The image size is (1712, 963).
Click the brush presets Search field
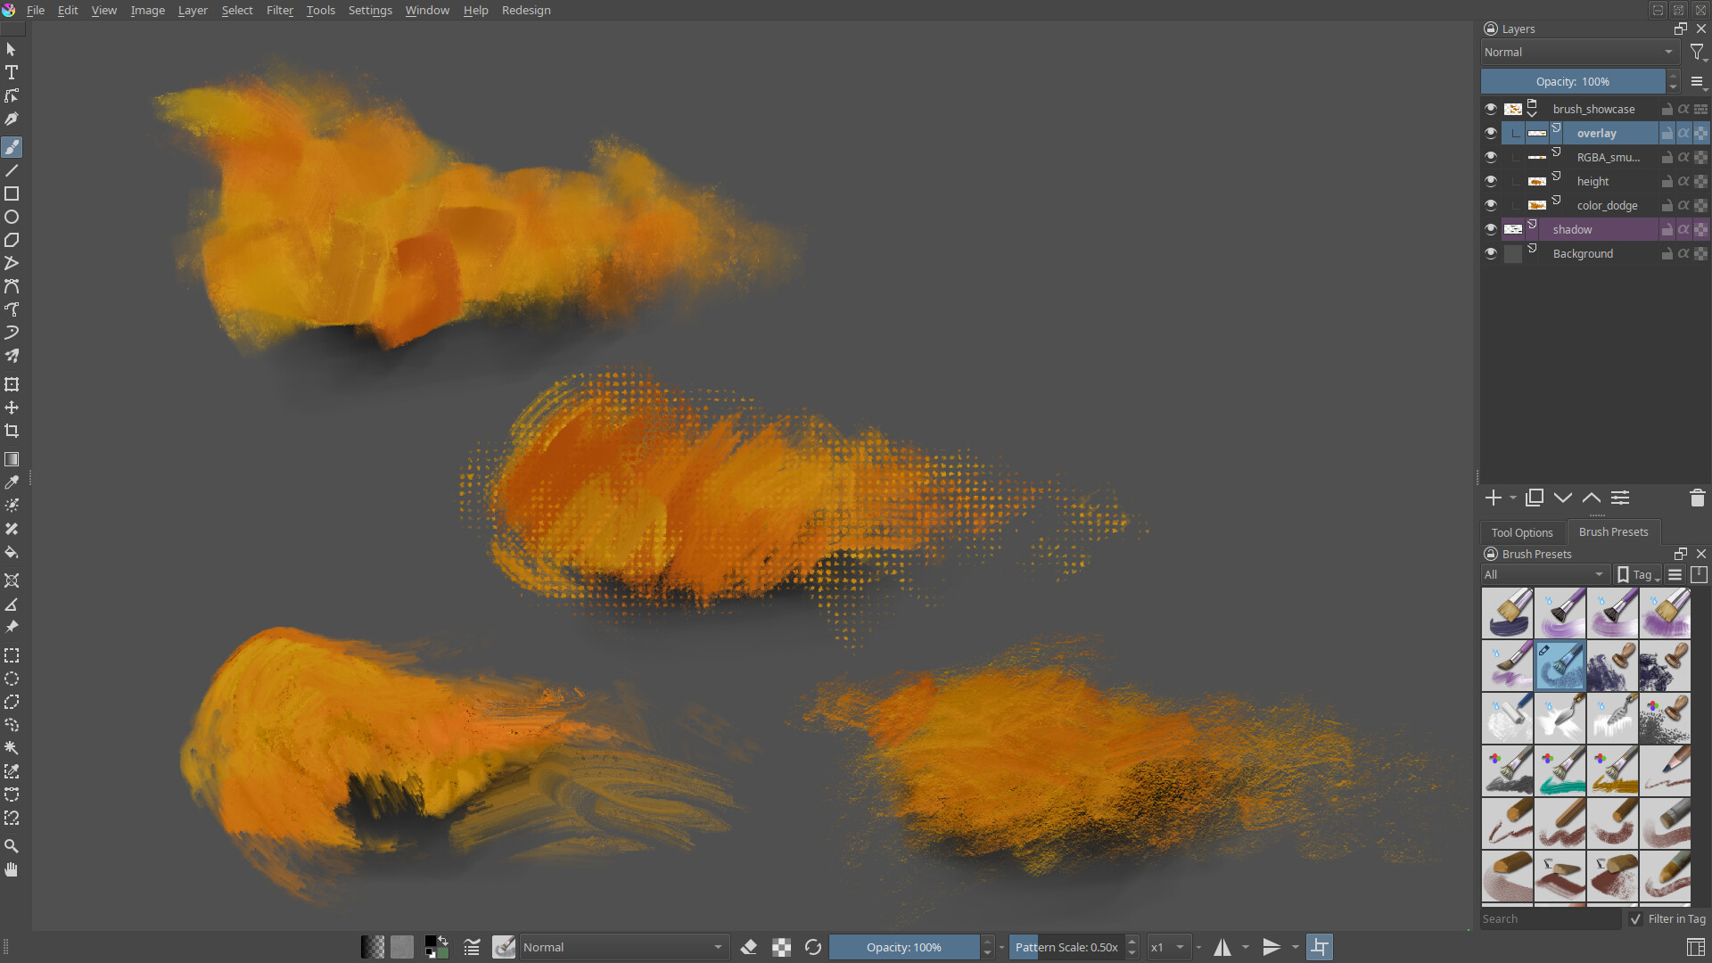point(1550,918)
